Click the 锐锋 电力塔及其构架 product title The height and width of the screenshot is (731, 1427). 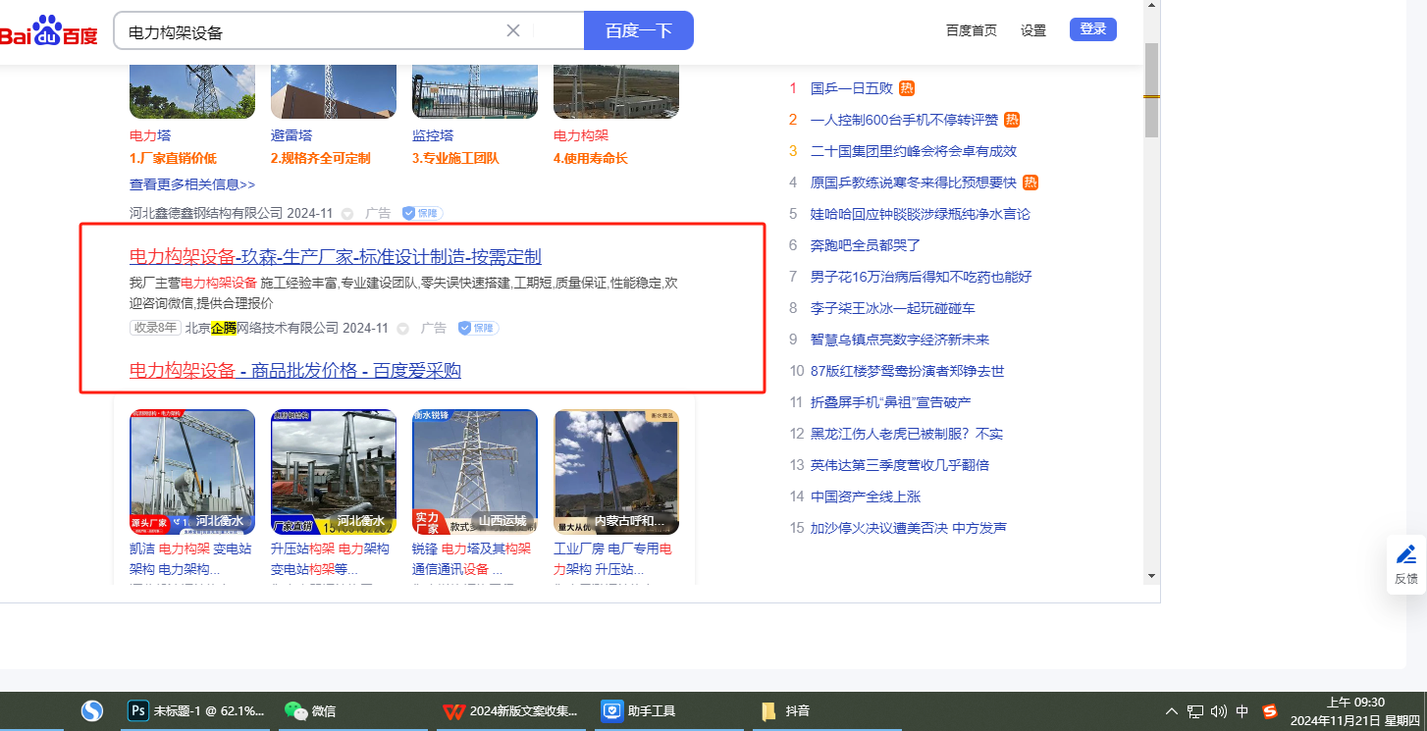point(472,558)
